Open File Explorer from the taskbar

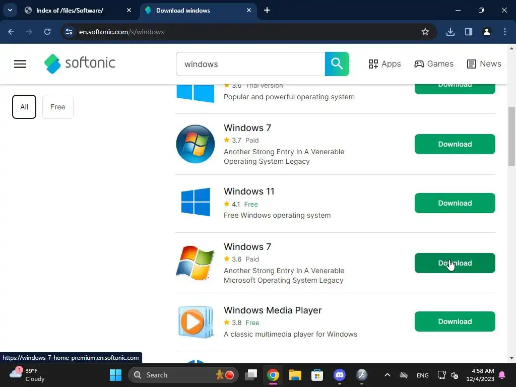(x=295, y=375)
